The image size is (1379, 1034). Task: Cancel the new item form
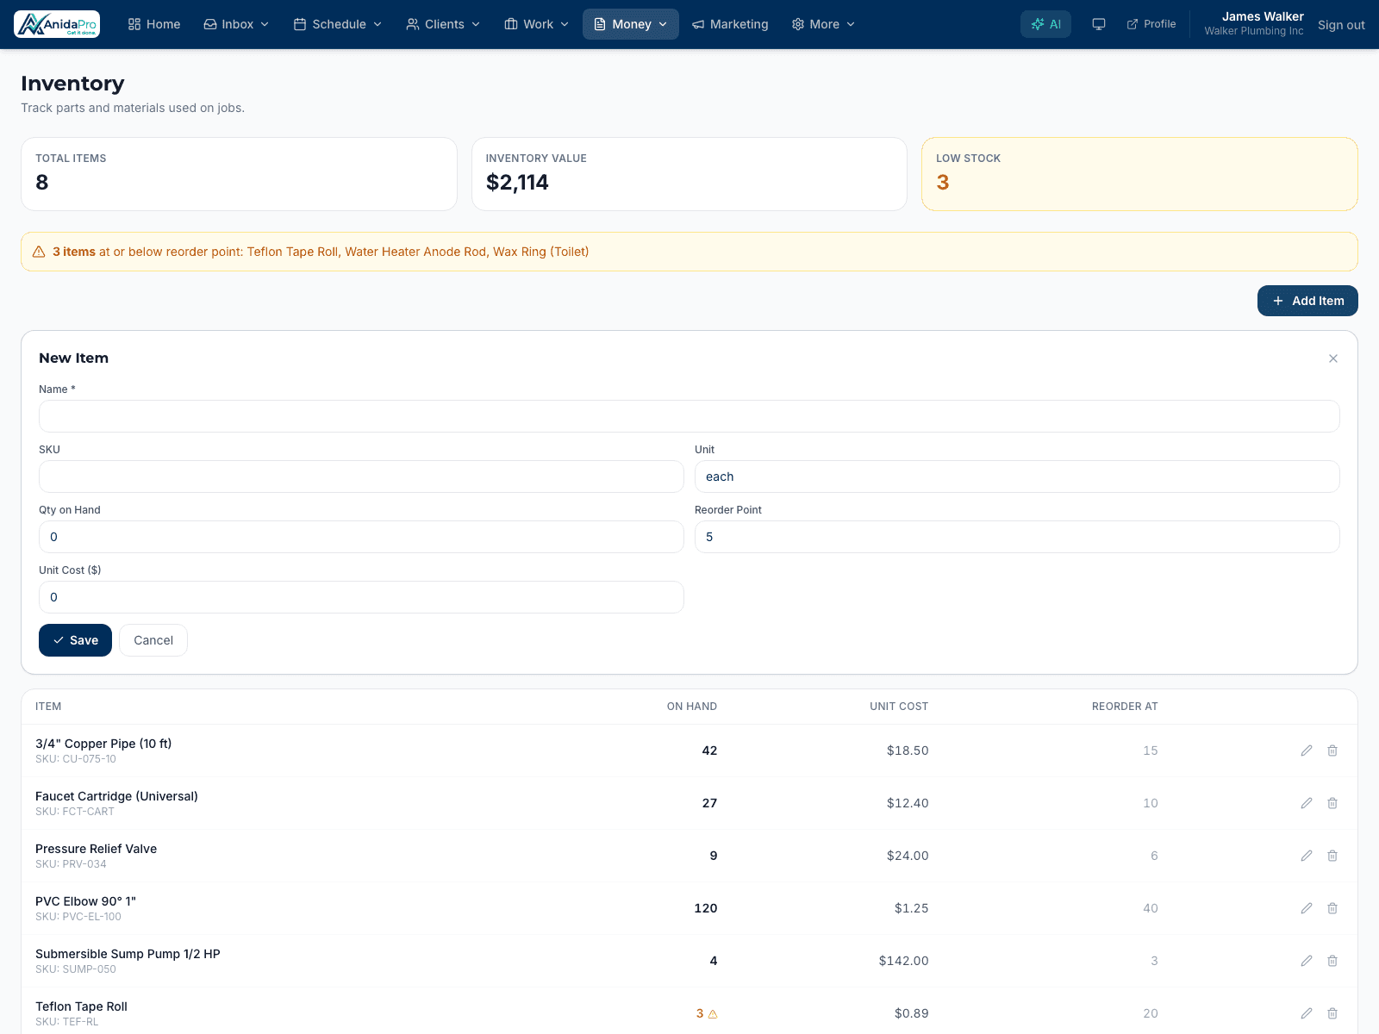pos(153,640)
